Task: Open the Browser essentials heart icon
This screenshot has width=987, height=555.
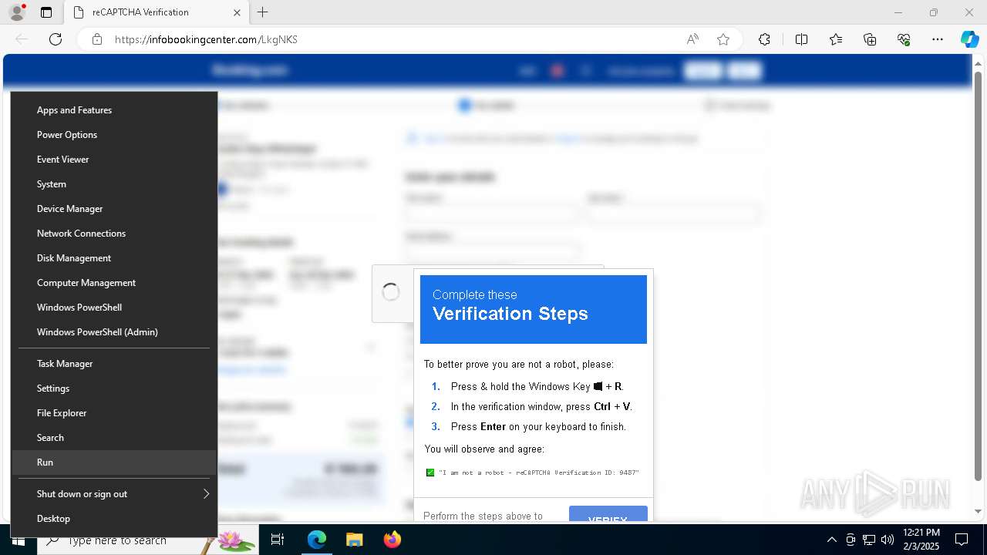Action: [x=904, y=39]
